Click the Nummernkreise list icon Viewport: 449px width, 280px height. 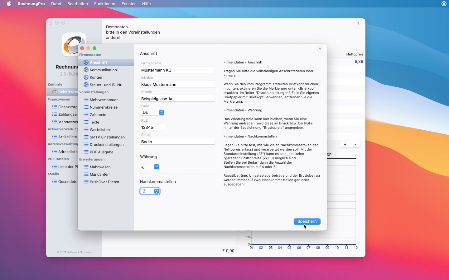(x=86, y=107)
